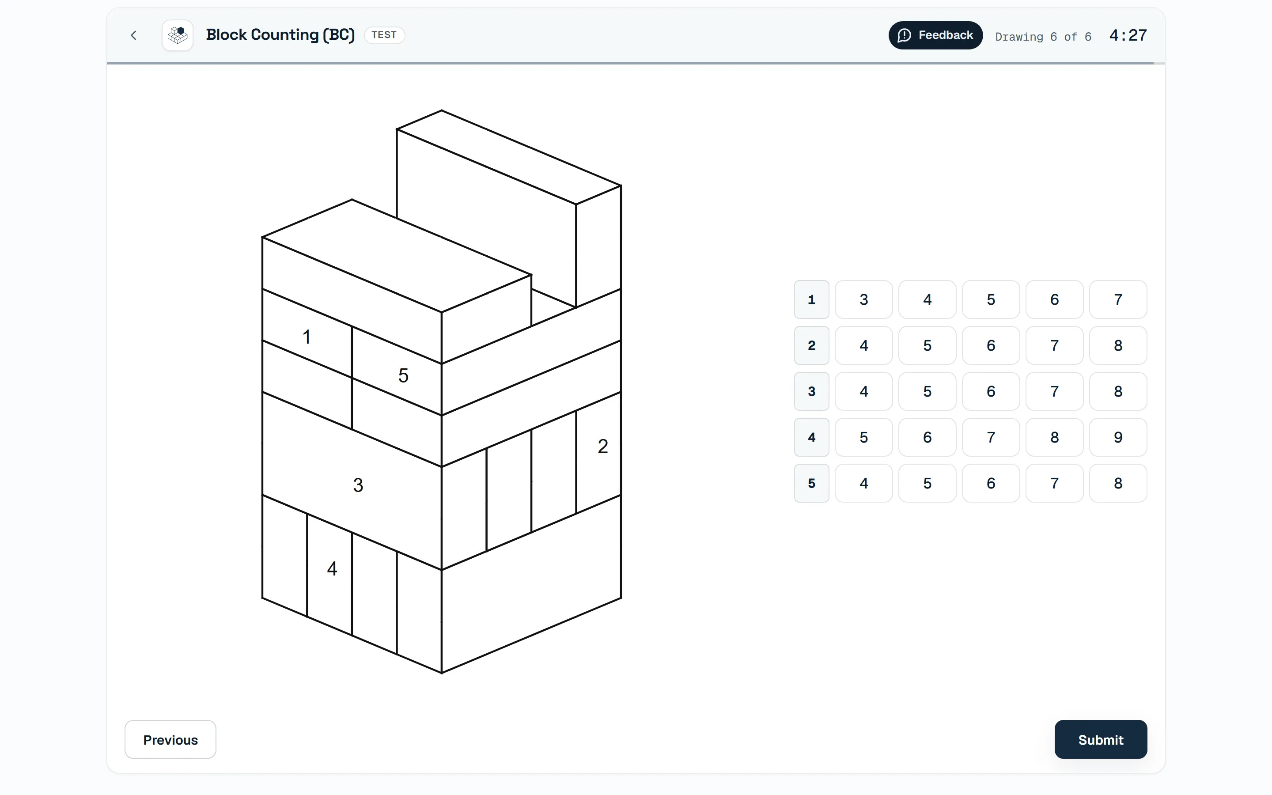Screen dimensions: 1272x795
Task: Click the 'Drawing 6 of 6' counter
Action: (1043, 36)
